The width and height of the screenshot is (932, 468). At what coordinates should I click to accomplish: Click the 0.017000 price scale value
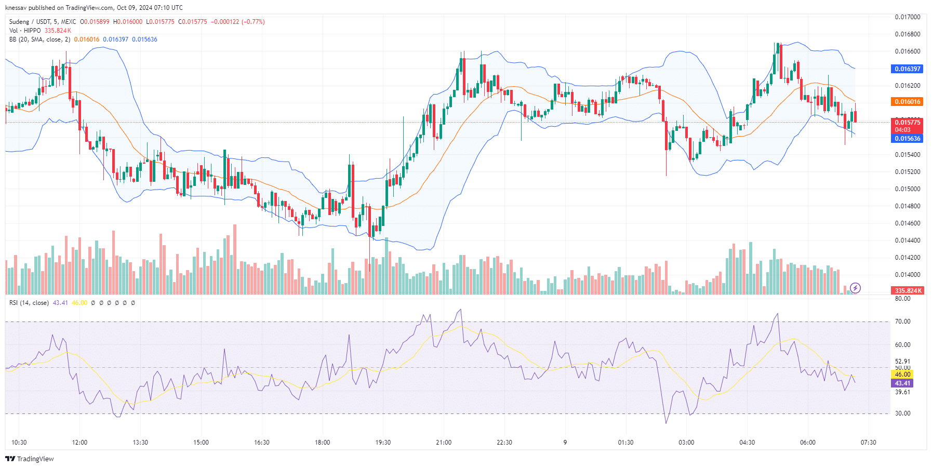tap(907, 17)
